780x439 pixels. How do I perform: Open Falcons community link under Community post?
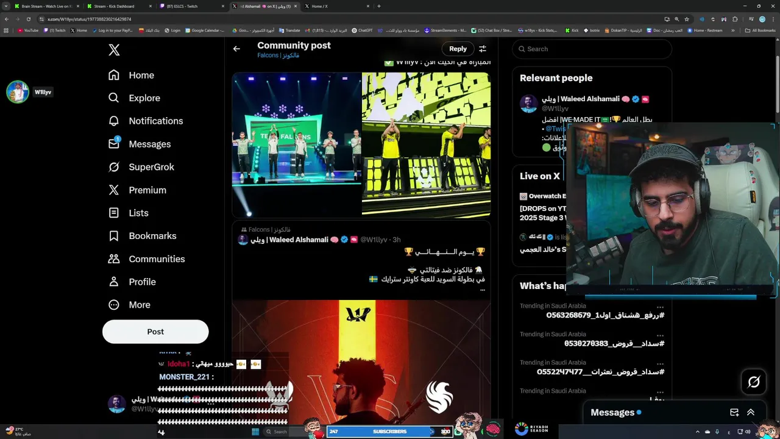pos(278,55)
